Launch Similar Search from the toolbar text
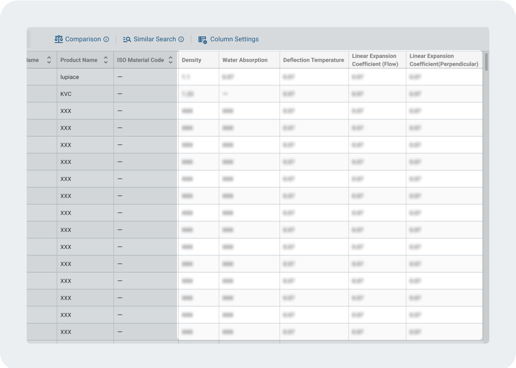 (x=154, y=39)
